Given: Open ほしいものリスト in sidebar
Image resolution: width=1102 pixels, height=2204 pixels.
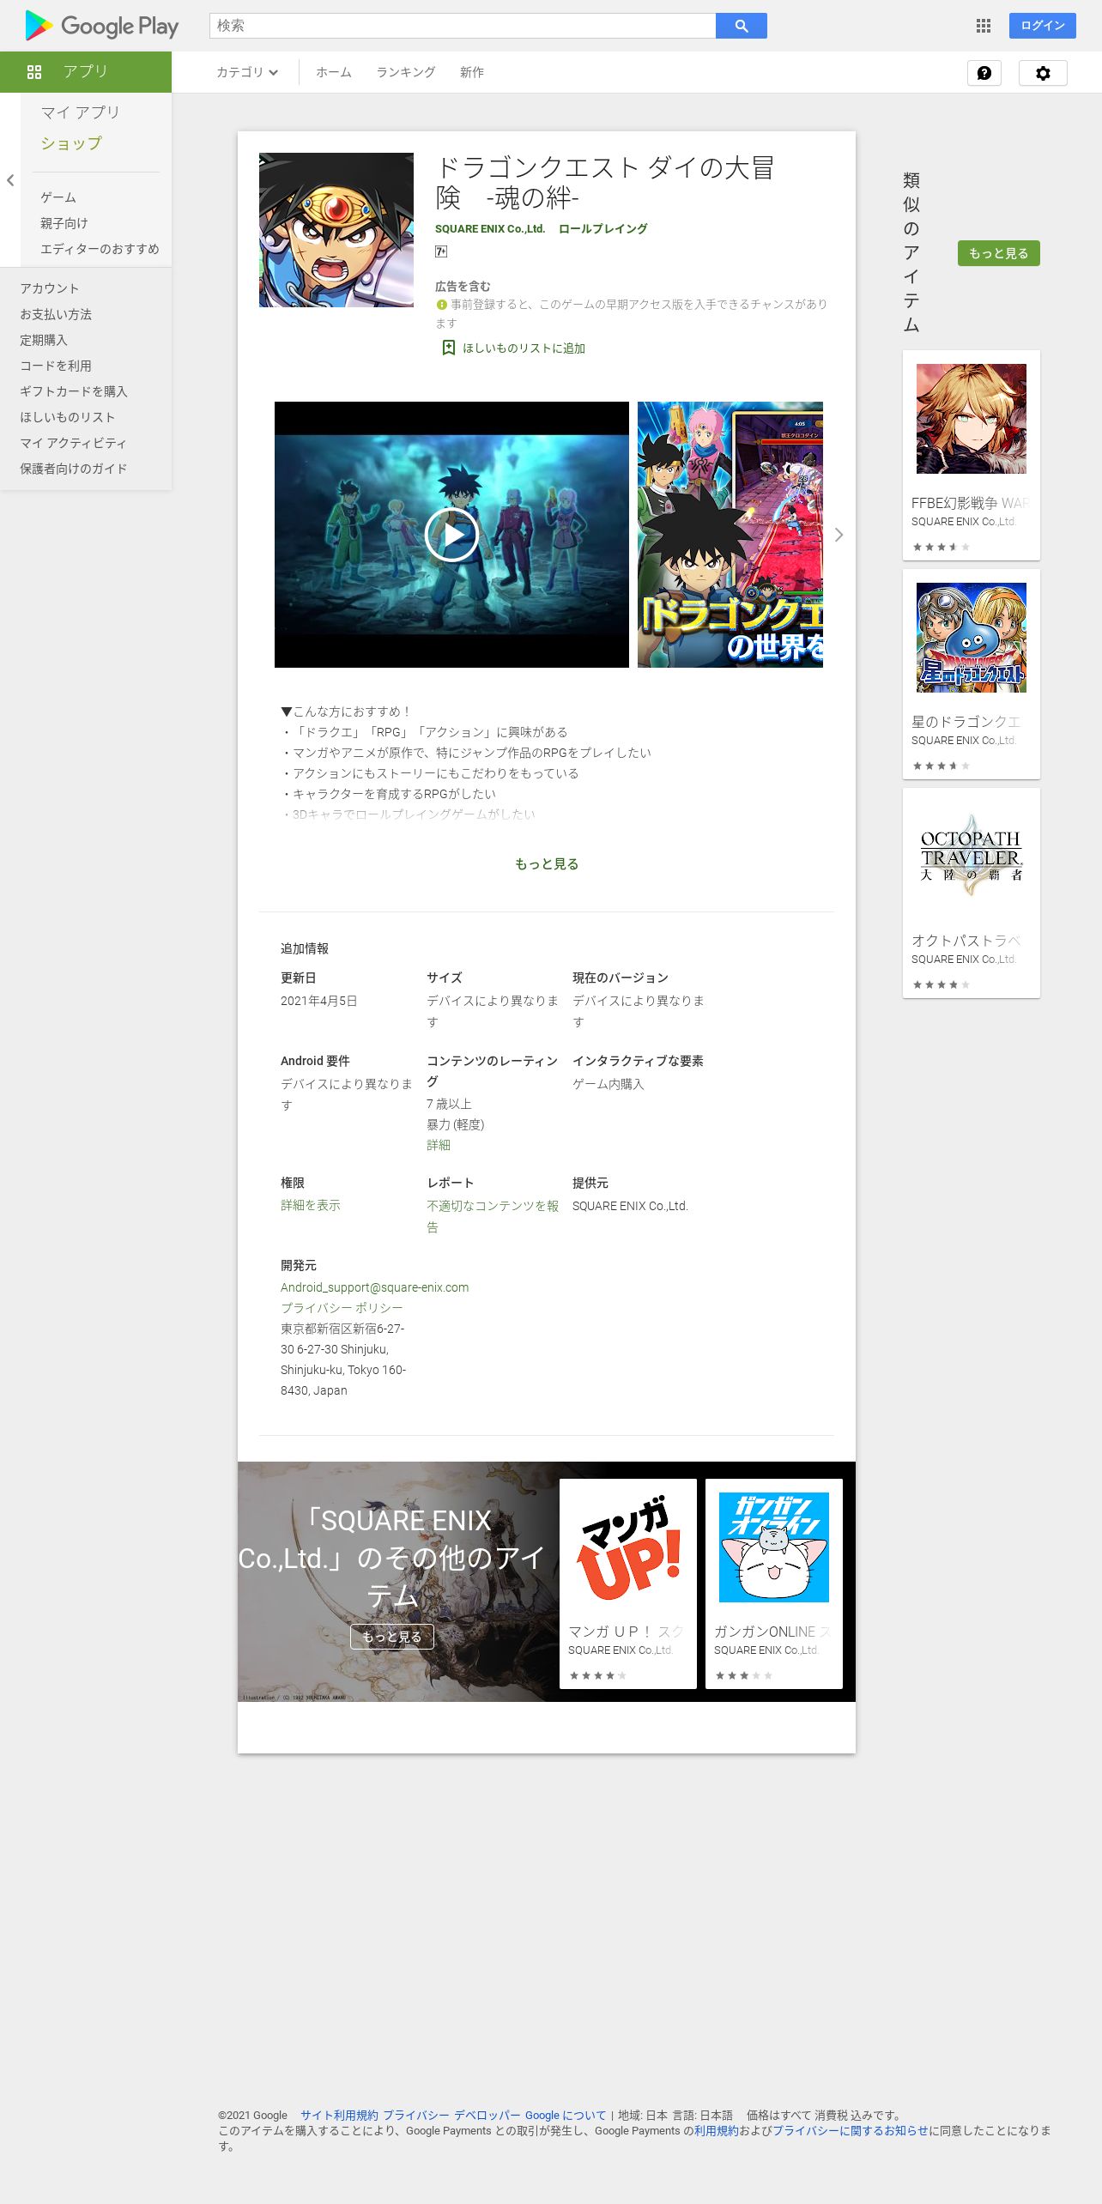Looking at the screenshot, I should (x=68, y=417).
